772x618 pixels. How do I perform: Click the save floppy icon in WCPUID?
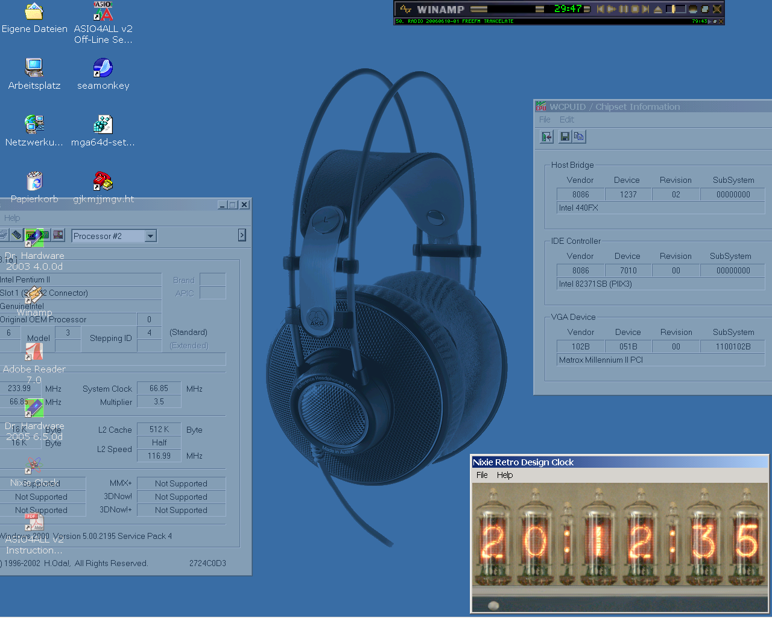[x=565, y=137]
